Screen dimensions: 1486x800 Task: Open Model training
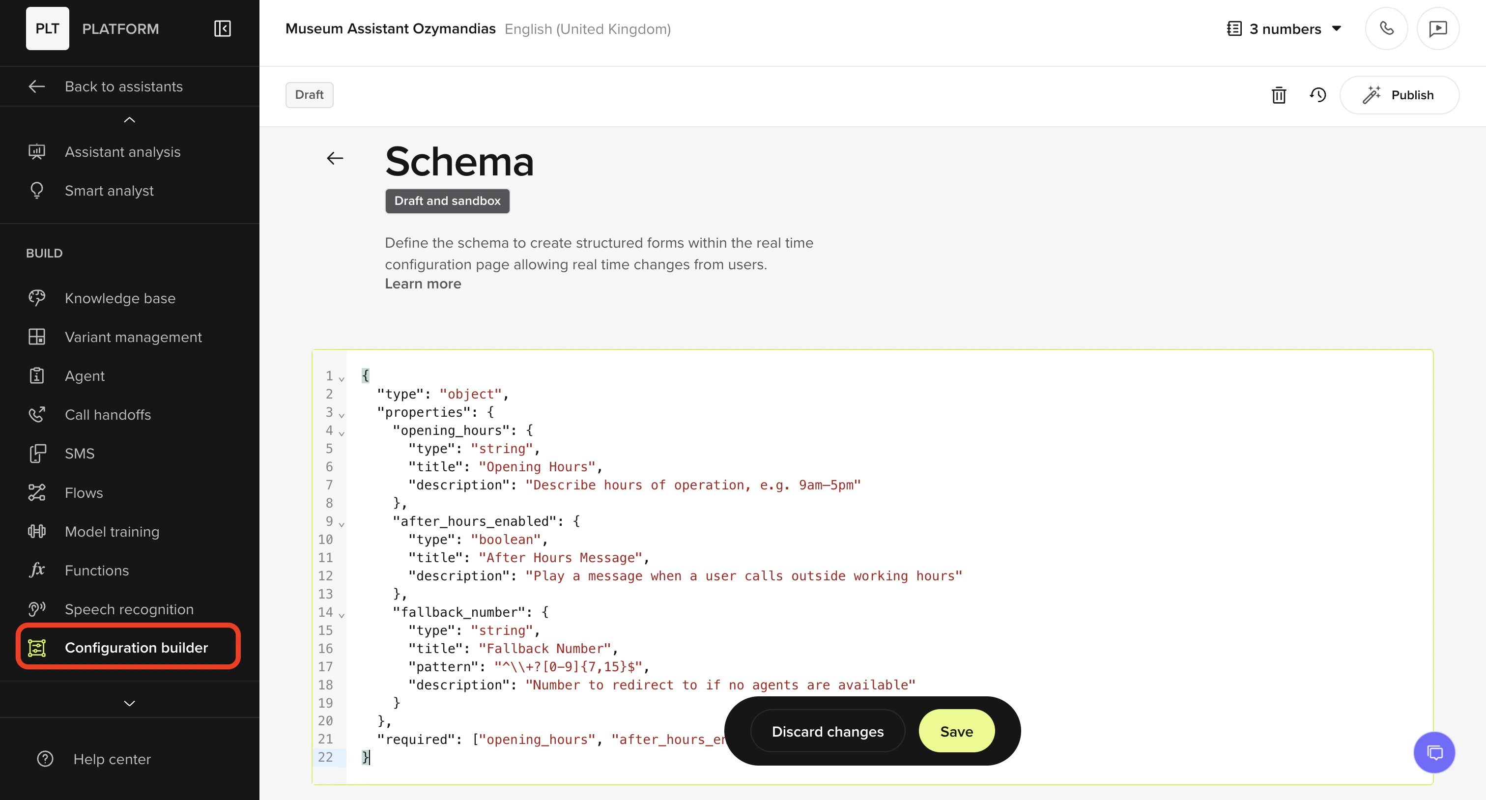[x=112, y=531]
